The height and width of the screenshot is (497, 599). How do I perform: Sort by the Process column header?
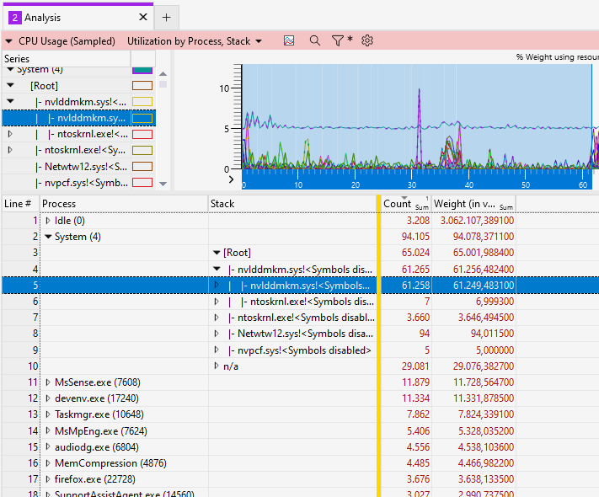pos(124,204)
